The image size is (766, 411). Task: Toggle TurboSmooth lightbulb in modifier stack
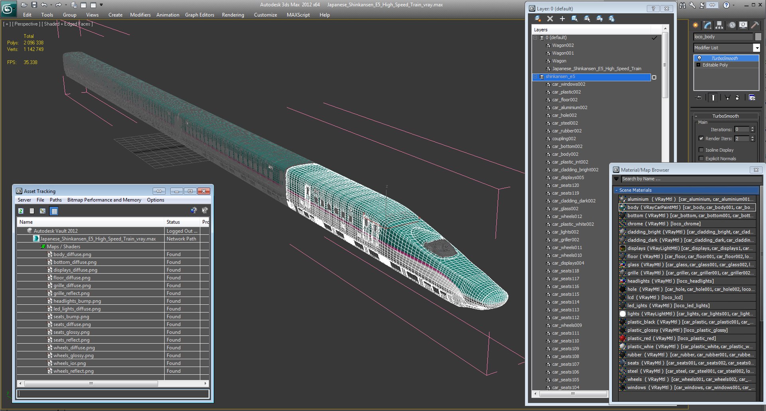coord(699,58)
